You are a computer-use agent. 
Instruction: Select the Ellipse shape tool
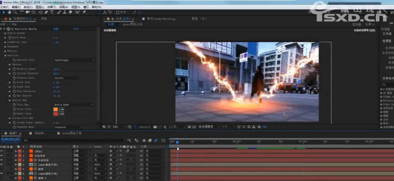pyautogui.click(x=40, y=12)
